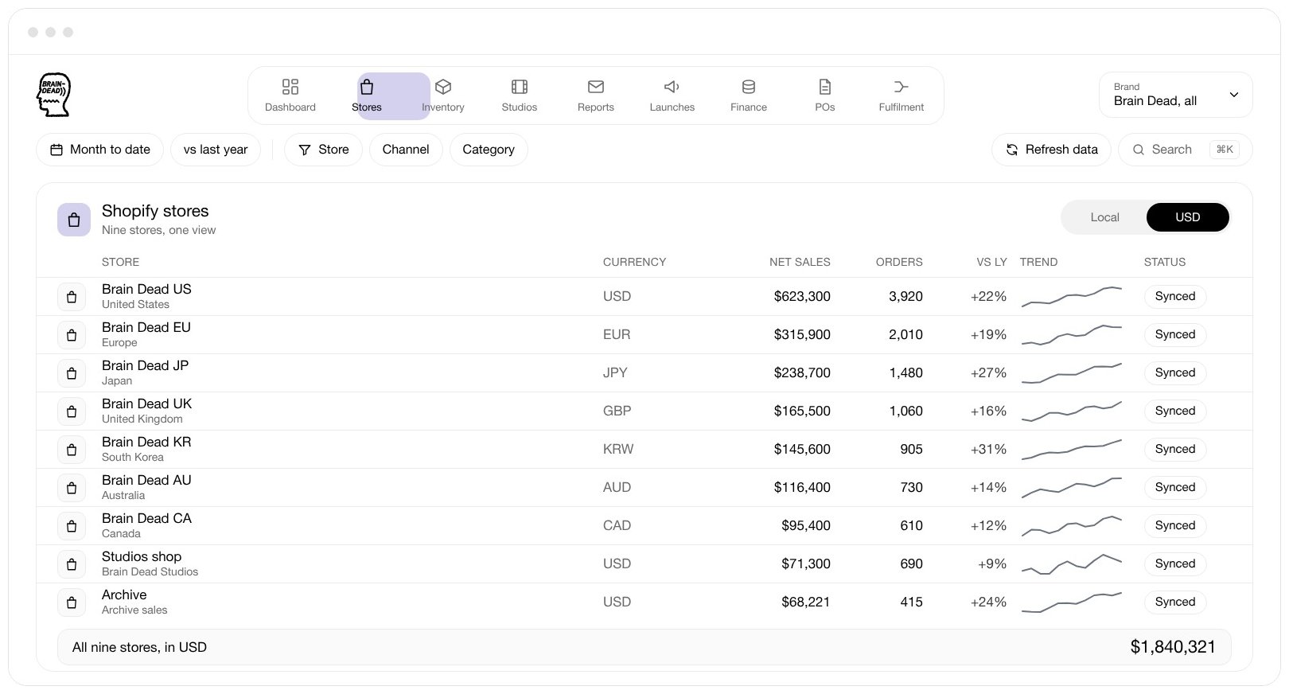Open the Dashboard section
This screenshot has height=694, width=1289.
pyautogui.click(x=290, y=96)
